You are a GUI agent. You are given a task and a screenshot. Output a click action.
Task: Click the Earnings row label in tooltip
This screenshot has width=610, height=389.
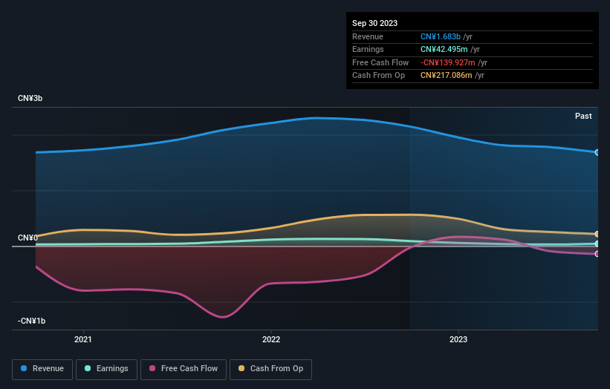coord(368,49)
